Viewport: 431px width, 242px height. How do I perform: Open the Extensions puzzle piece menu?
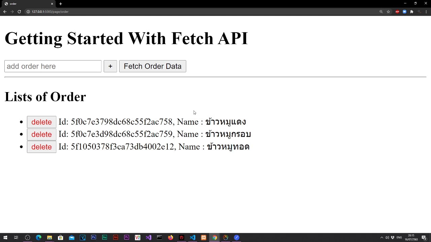pos(411,11)
